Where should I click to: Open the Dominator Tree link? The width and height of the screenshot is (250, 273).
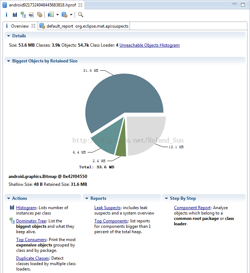click(31, 221)
